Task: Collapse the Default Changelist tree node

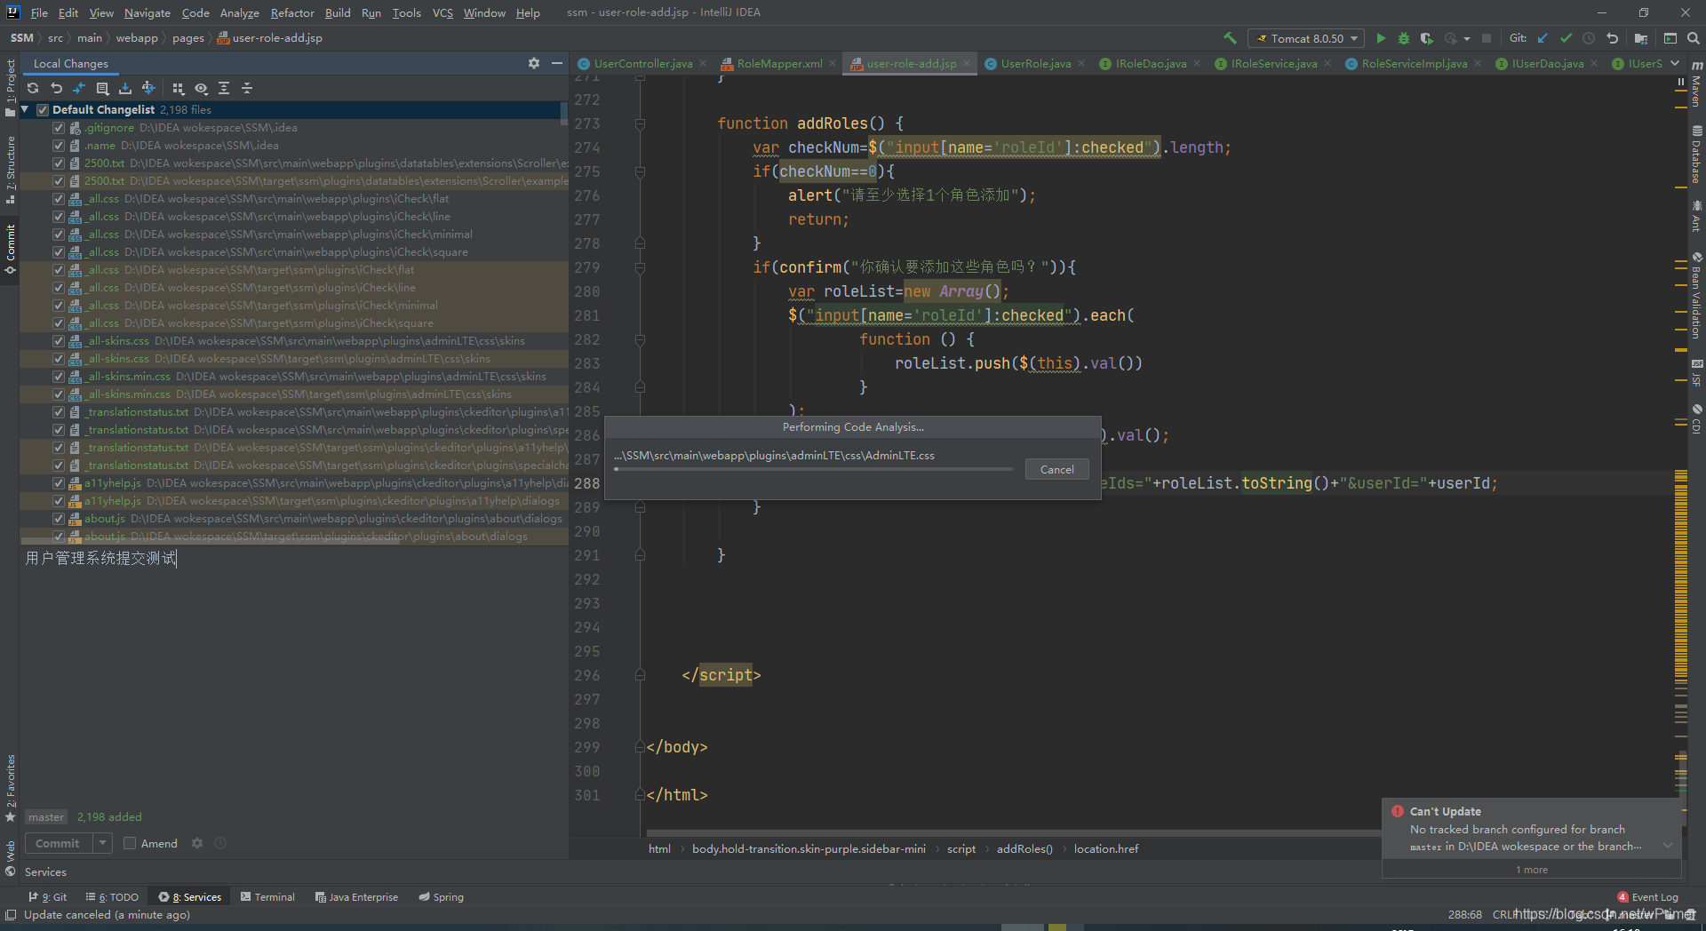Action: coord(25,109)
